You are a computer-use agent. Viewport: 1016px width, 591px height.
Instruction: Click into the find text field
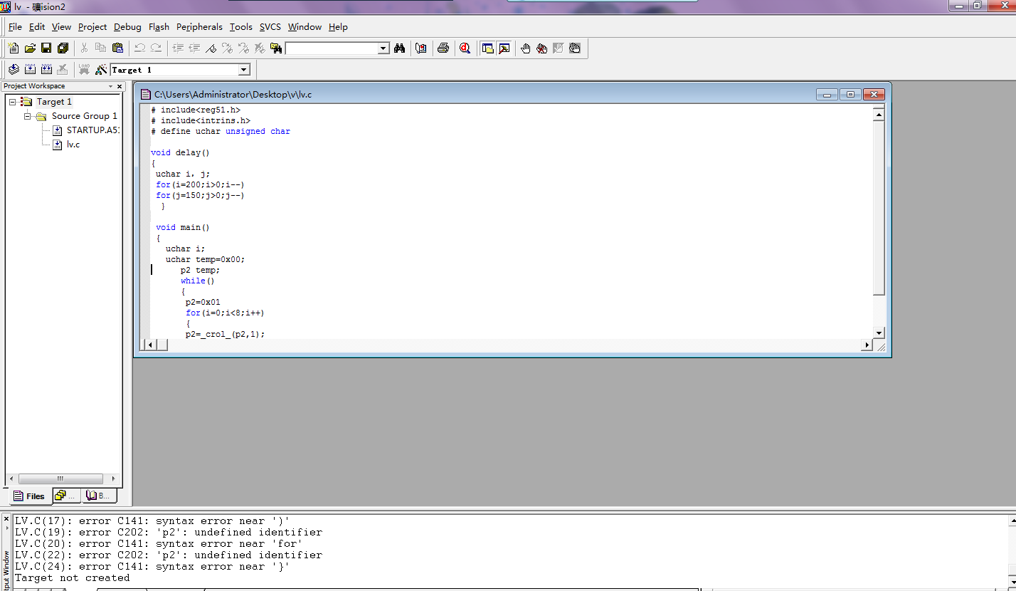pos(332,48)
